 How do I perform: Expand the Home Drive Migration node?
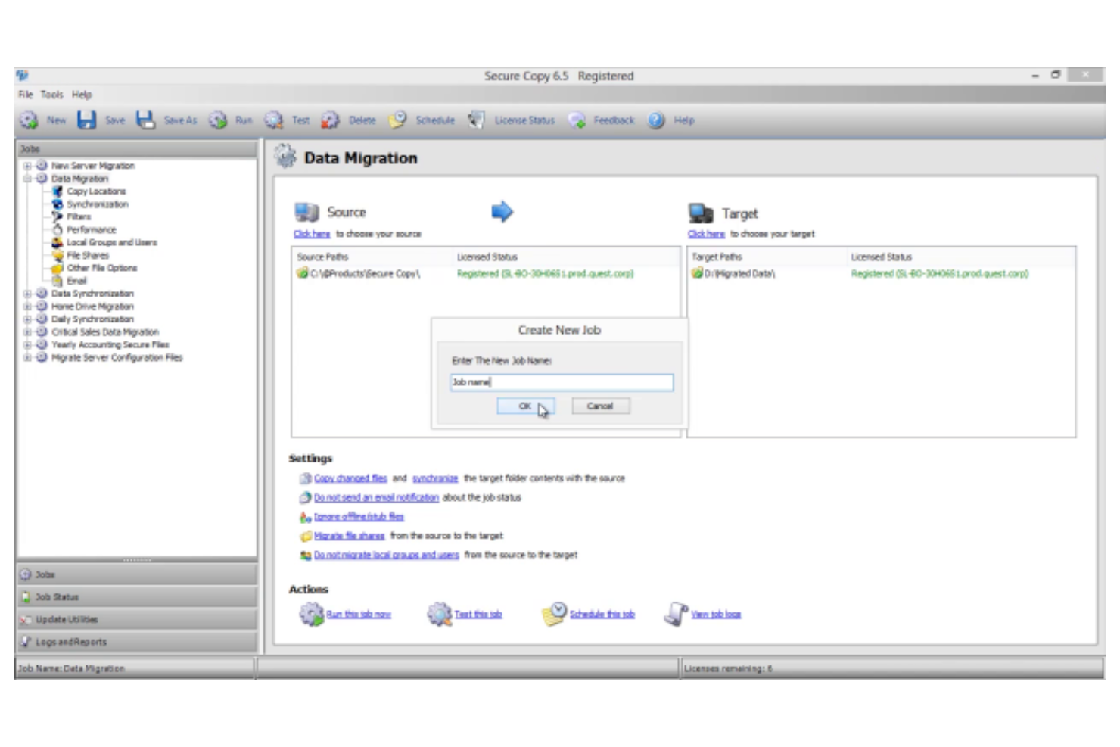[x=27, y=307]
